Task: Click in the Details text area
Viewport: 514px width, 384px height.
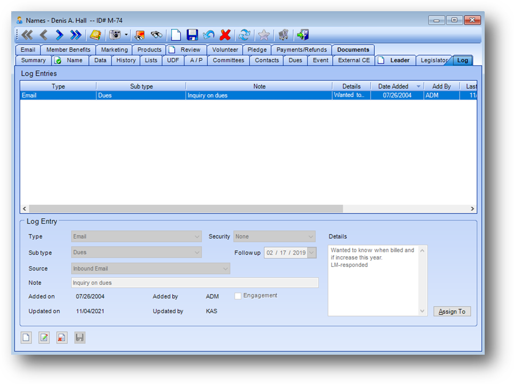Action: tap(373, 281)
